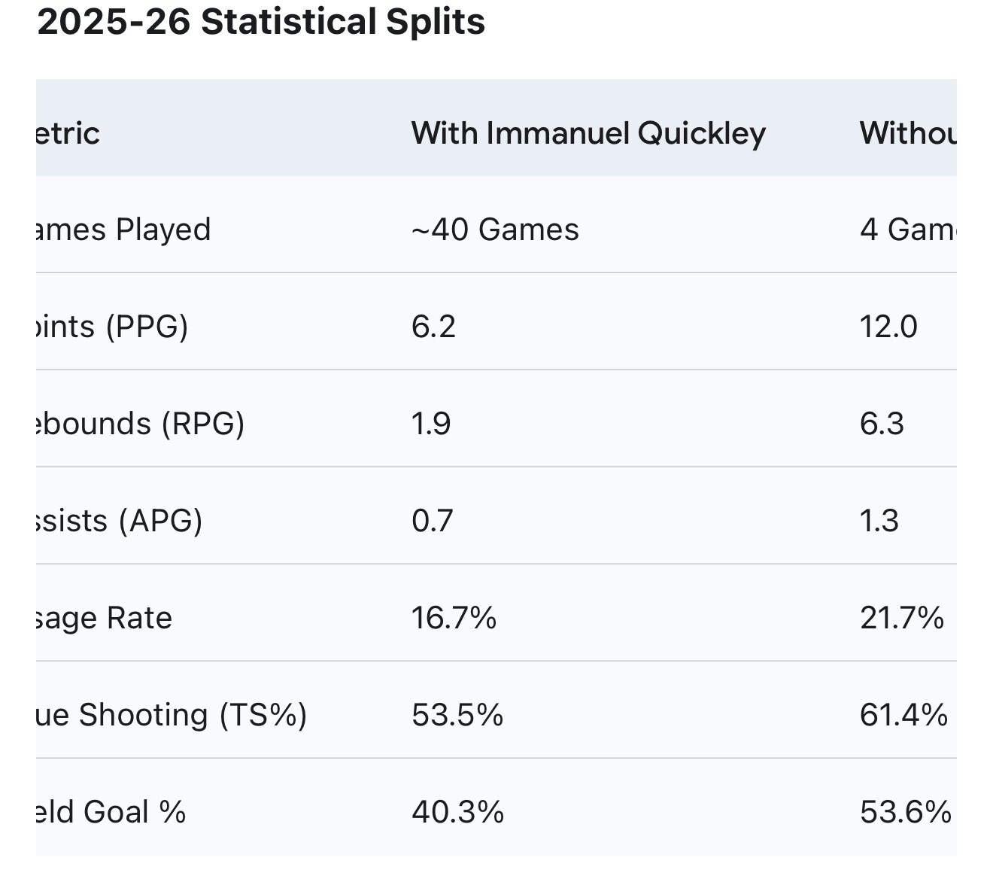
Task: Click the 21.7% usage rate value
Action: coord(901,618)
